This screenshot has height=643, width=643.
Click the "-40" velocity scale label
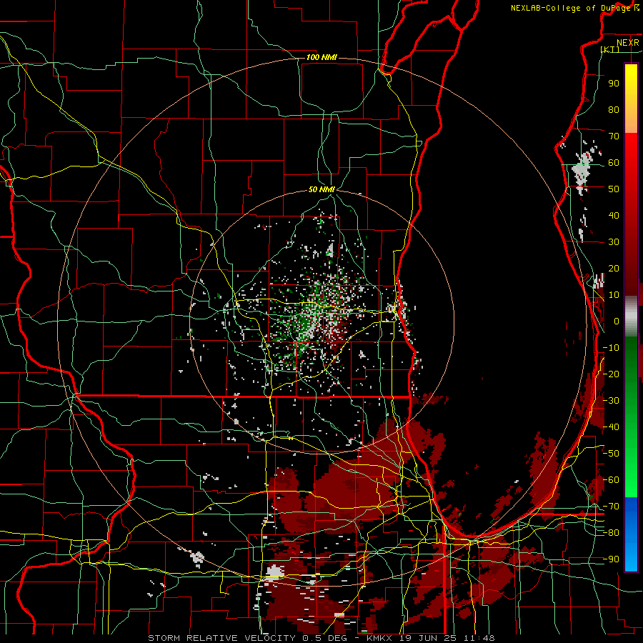pyautogui.click(x=611, y=427)
